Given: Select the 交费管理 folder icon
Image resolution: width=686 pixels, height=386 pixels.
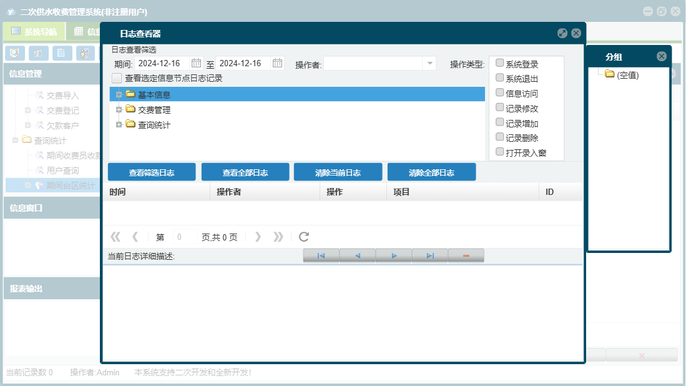Looking at the screenshot, I should 130,109.
